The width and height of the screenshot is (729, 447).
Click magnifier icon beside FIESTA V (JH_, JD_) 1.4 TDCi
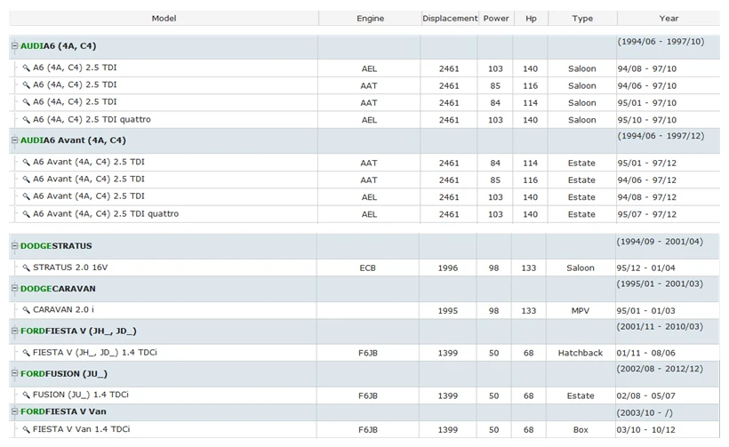(26, 353)
